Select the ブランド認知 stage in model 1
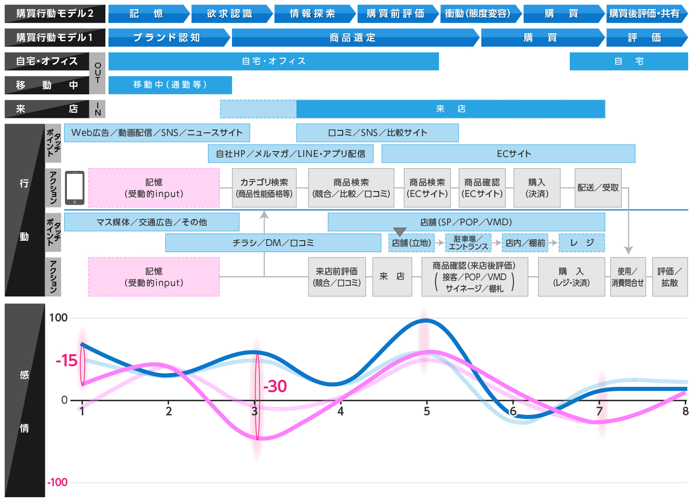Viewport: 693px width, 502px height. point(167,38)
